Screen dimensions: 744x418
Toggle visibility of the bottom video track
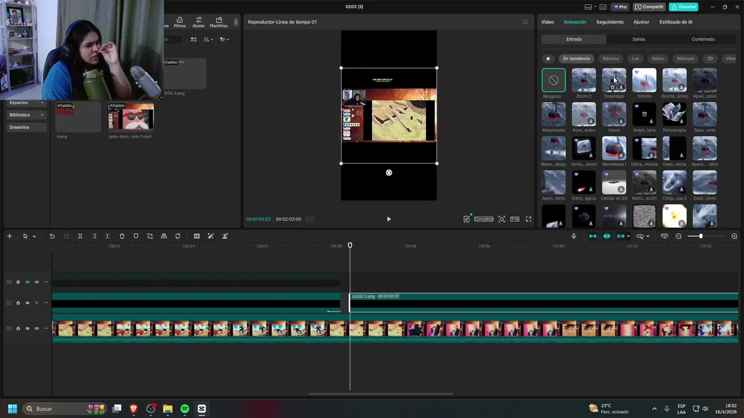[x=27, y=329]
